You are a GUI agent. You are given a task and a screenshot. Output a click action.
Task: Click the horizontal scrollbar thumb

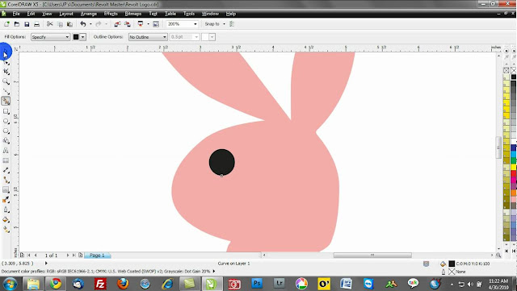tap(372, 255)
